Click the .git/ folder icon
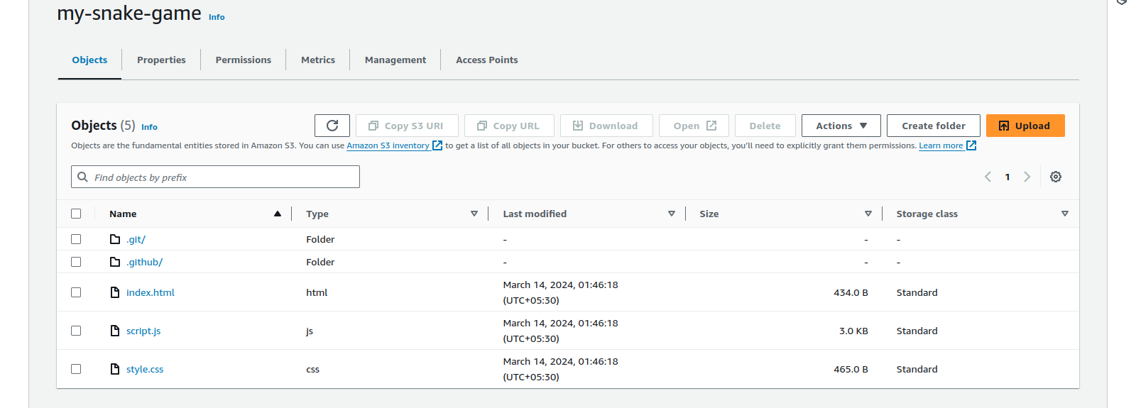The height and width of the screenshot is (408, 1136). [115, 239]
